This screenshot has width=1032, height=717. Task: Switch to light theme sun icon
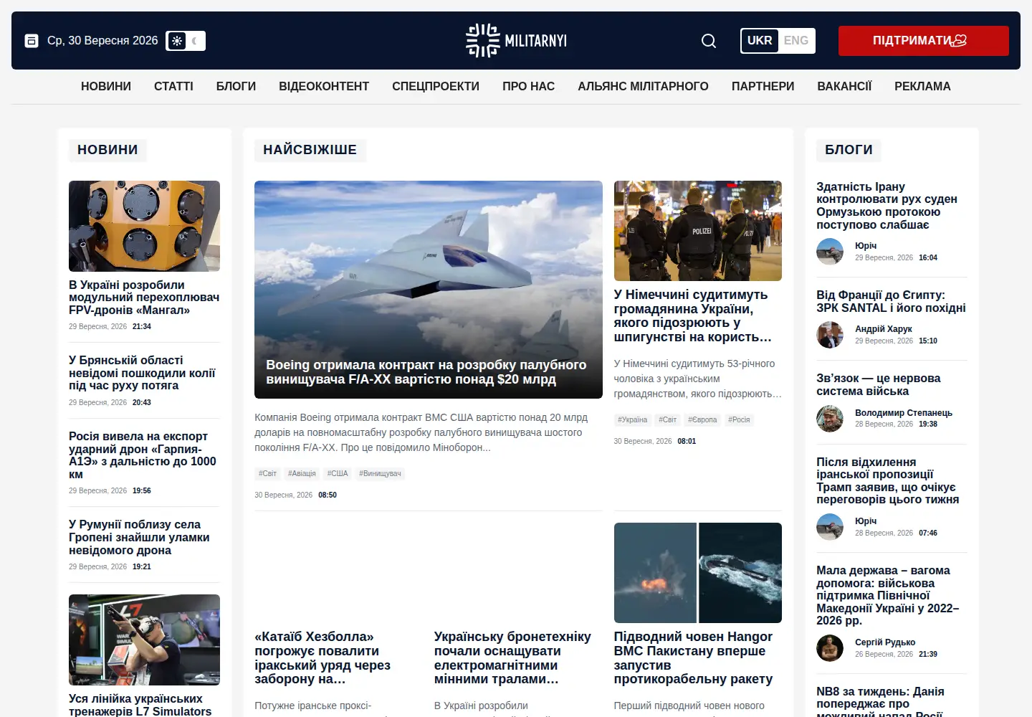click(177, 41)
